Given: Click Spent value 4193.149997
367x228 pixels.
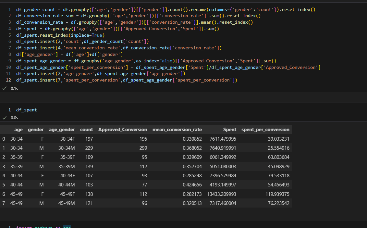Looking at the screenshot, I should pyautogui.click(x=223, y=185).
